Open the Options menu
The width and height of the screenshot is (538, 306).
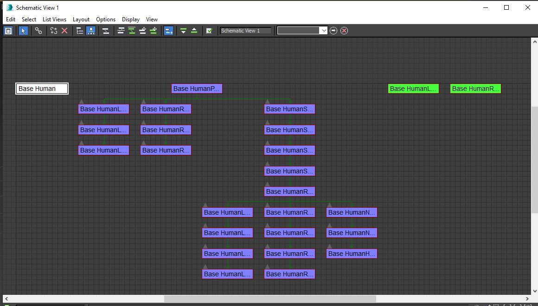105,19
